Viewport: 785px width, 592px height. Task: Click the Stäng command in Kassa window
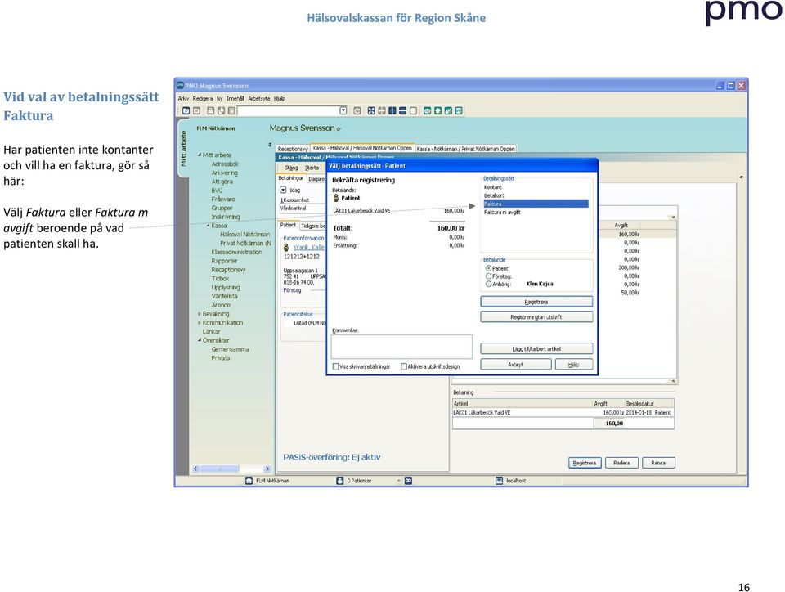tap(291, 168)
